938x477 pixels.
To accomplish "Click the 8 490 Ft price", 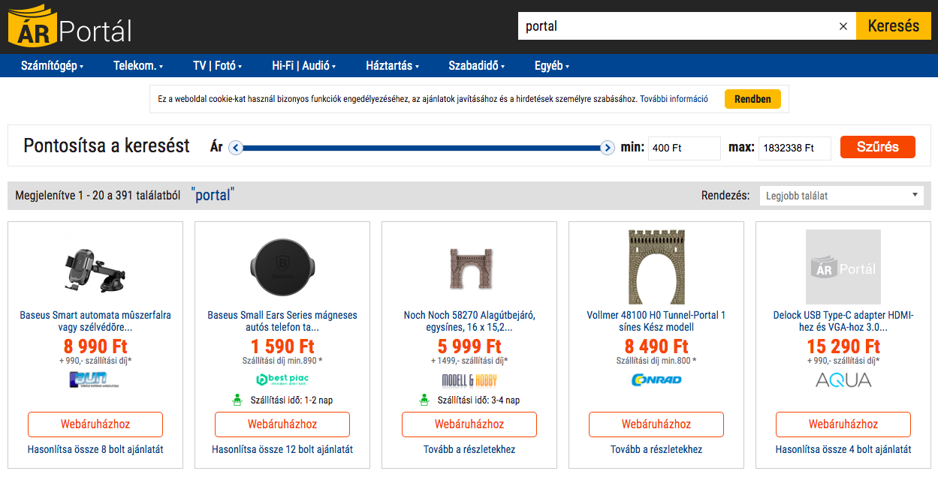I will click(x=656, y=346).
